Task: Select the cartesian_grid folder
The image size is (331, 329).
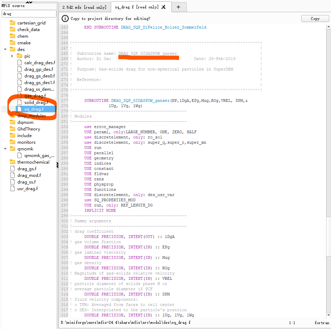Action: pos(31,23)
